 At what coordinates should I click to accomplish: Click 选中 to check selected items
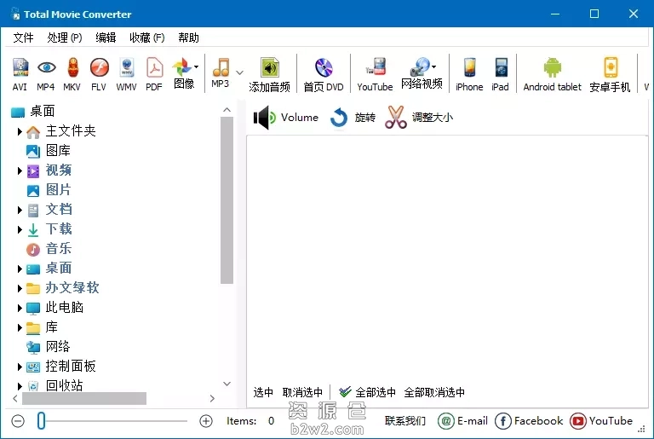263,393
